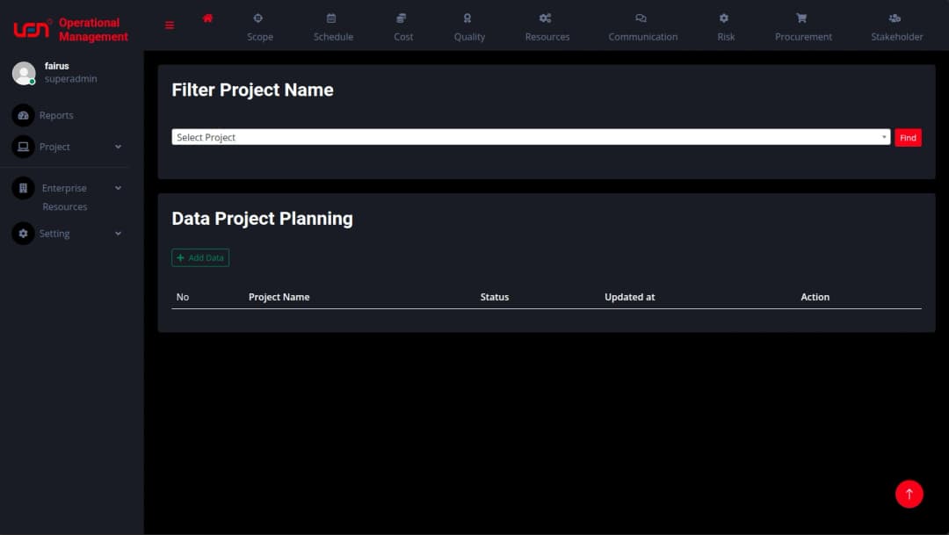The width and height of the screenshot is (949, 535).
Task: Open the Scope module icon
Action: (259, 18)
